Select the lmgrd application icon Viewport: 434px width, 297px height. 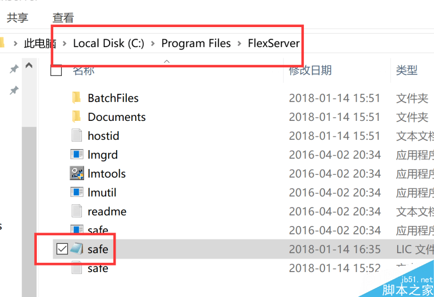tap(76, 154)
